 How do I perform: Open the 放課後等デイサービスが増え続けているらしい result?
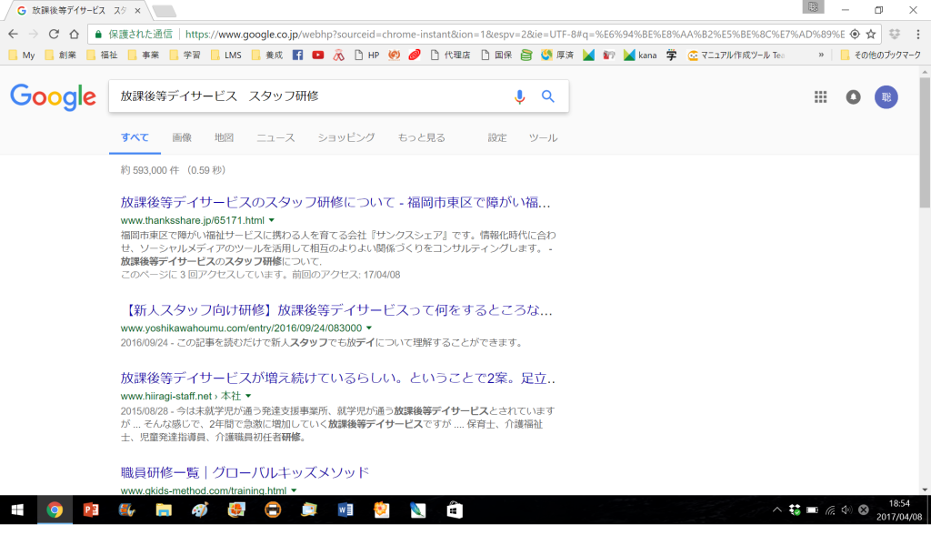[x=338, y=379]
